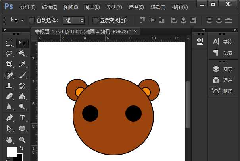Select the Magic Wand tool
This screenshot has height=161, width=240.
point(22,54)
